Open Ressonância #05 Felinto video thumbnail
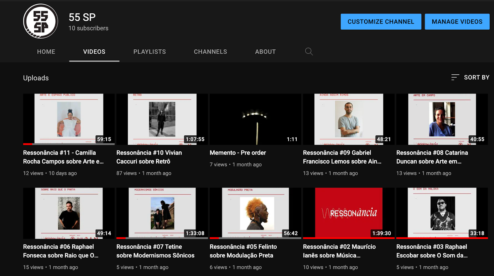Viewport: 494px width, 276px height. click(x=255, y=213)
